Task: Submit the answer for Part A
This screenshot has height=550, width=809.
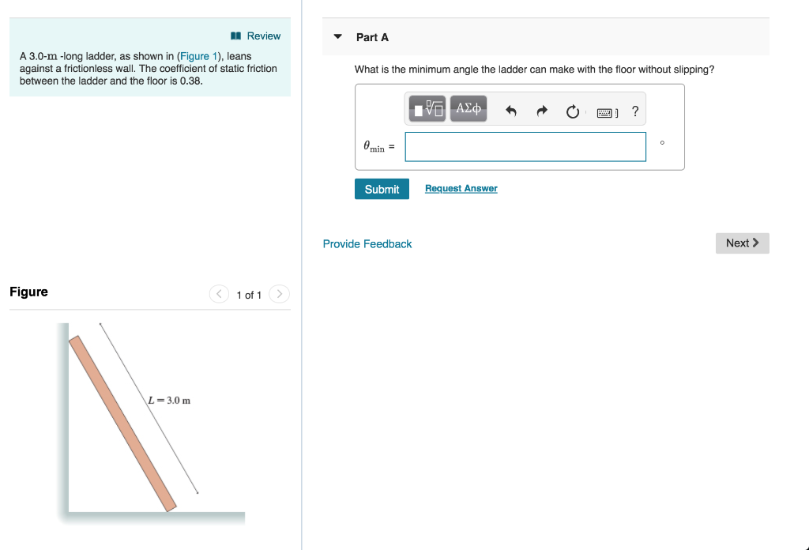Action: click(382, 189)
